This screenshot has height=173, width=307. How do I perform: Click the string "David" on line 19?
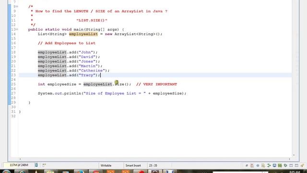coord(87,57)
